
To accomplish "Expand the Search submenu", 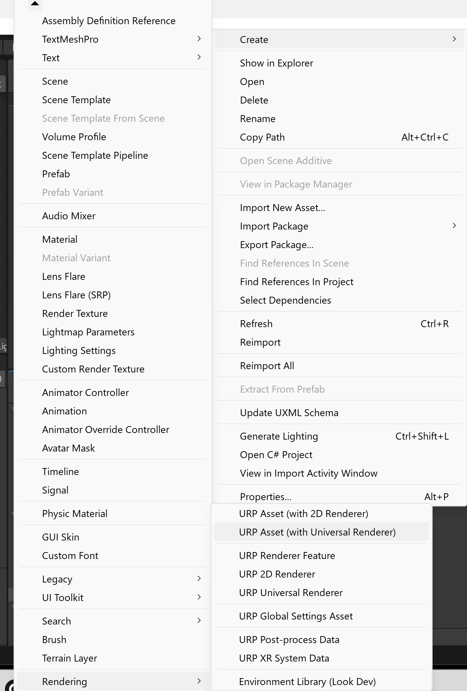I will [199, 621].
